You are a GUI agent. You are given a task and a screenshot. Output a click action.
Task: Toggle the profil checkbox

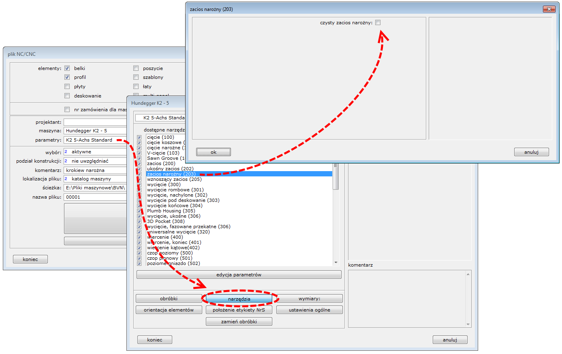pyautogui.click(x=67, y=77)
